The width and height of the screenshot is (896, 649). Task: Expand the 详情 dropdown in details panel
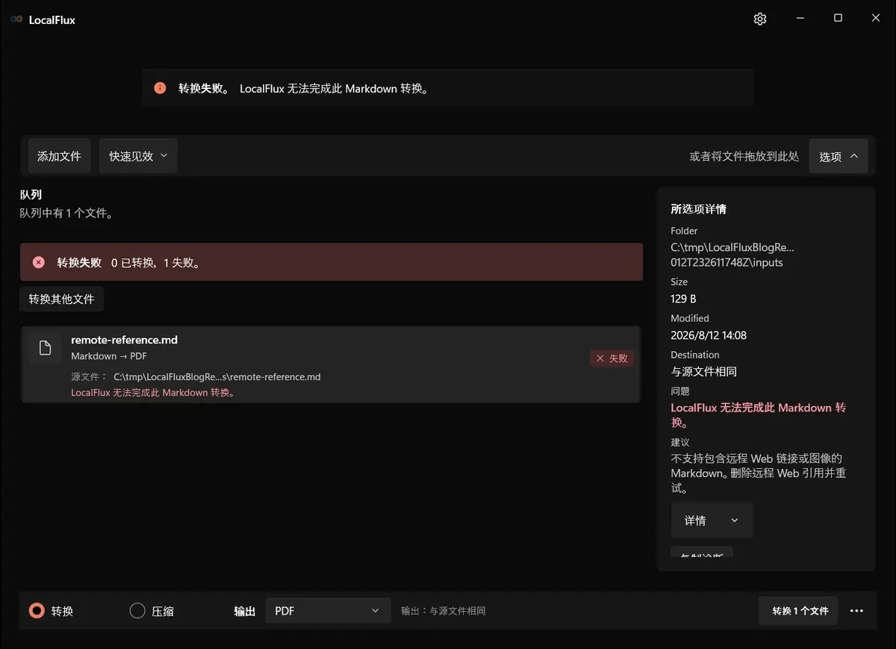(712, 521)
